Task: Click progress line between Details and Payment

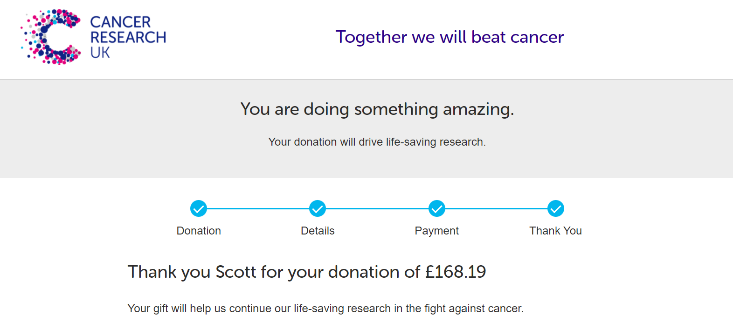Action: click(x=377, y=209)
